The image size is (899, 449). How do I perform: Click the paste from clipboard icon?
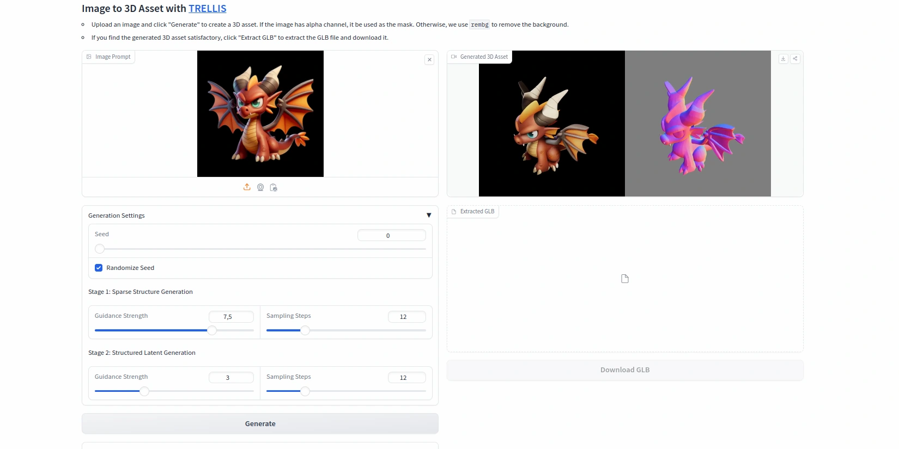[x=274, y=187]
